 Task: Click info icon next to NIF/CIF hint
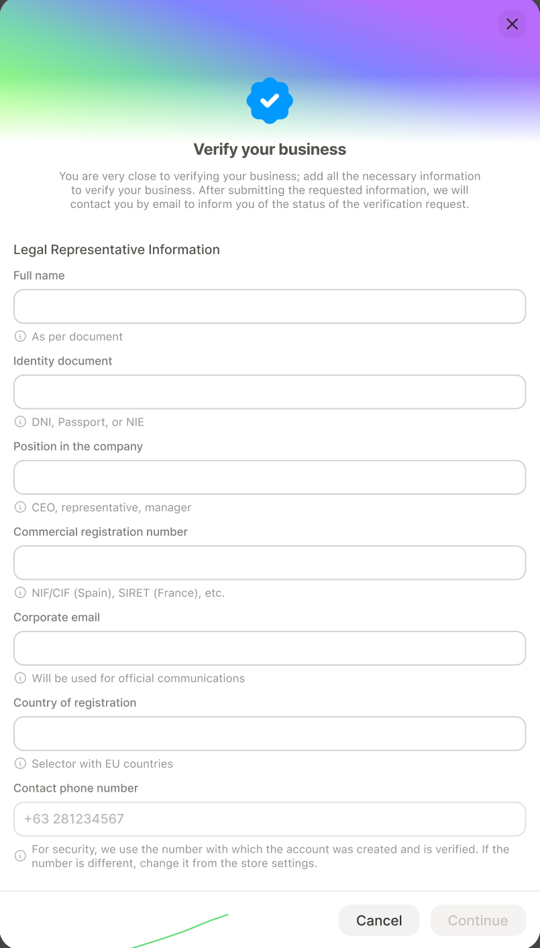20,593
